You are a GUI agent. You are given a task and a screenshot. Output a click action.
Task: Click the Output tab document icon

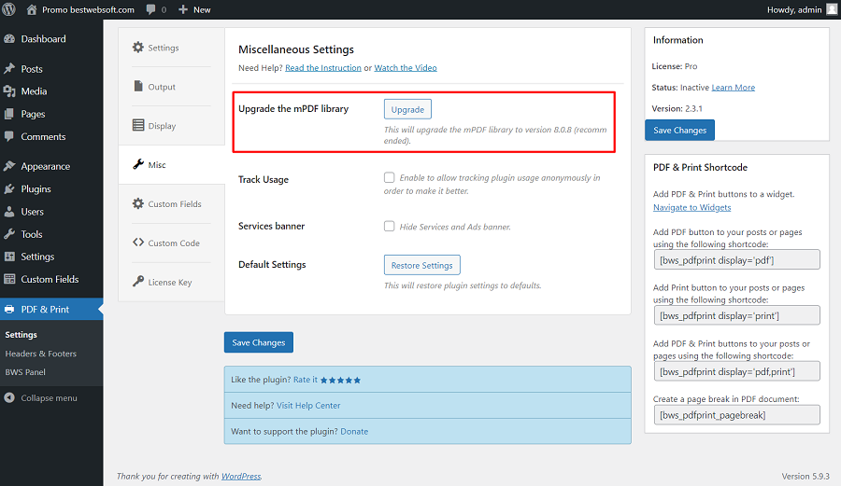point(138,86)
